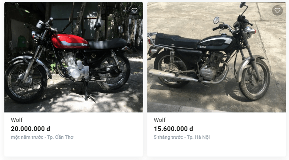The image size is (289, 160).
Task: Click '5 tháng trước - Tp. Hà Nội' text
Action: click(182, 137)
